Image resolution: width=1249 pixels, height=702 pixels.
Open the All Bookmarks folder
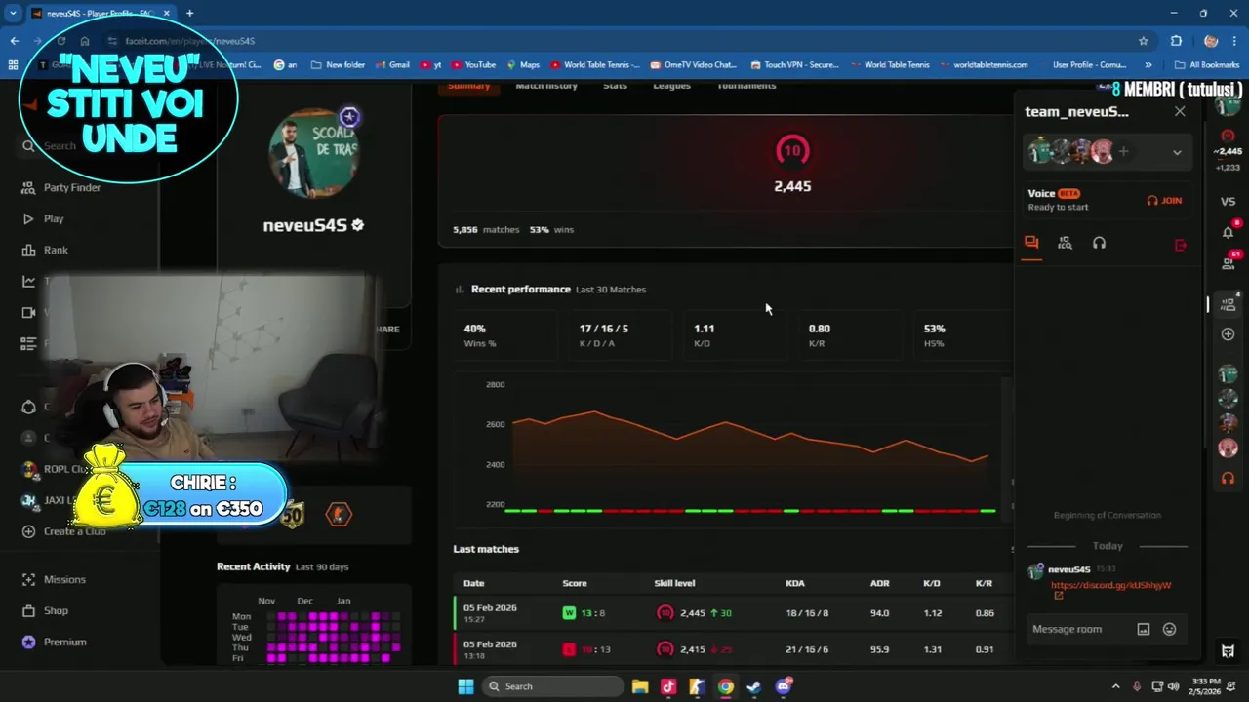point(1208,65)
